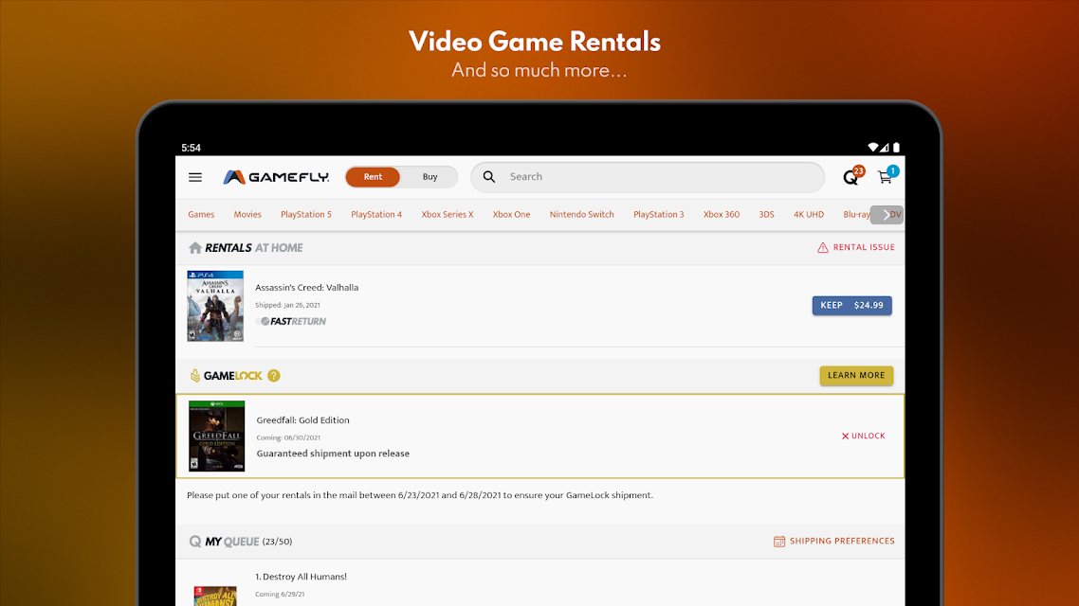Unlock Greedfall: Gold Edition GameLock
The width and height of the screenshot is (1079, 606).
863,437
